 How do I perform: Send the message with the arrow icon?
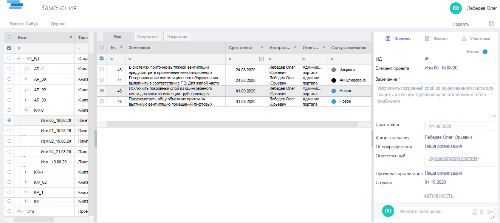pyautogui.click(x=490, y=212)
